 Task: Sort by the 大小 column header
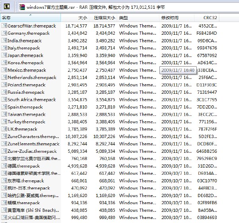pyautogui.click(x=75, y=18)
